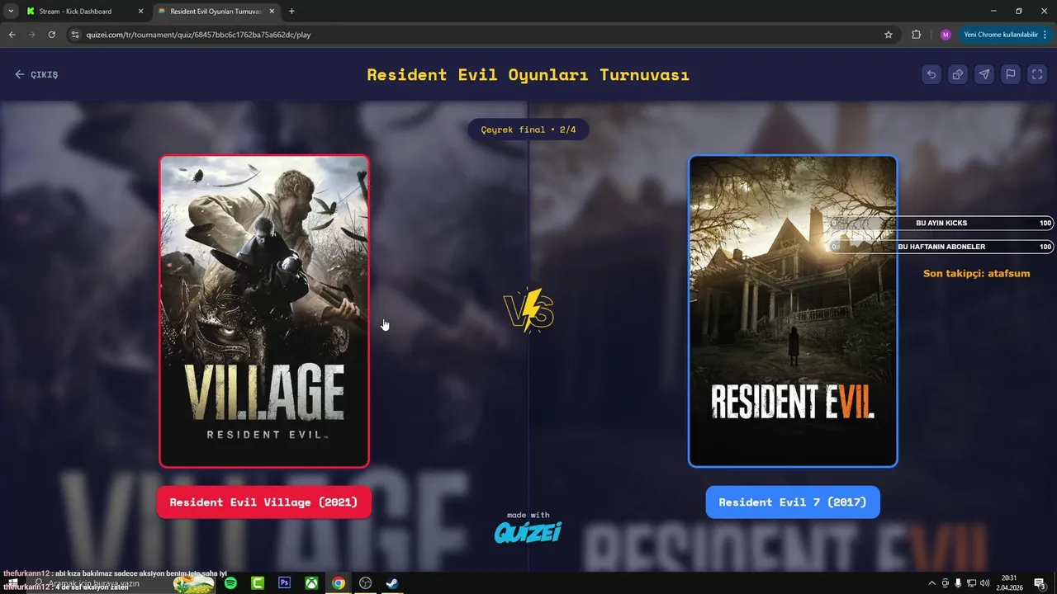1057x594 pixels.
Task: Open the notification center icon
Action: click(x=1040, y=583)
